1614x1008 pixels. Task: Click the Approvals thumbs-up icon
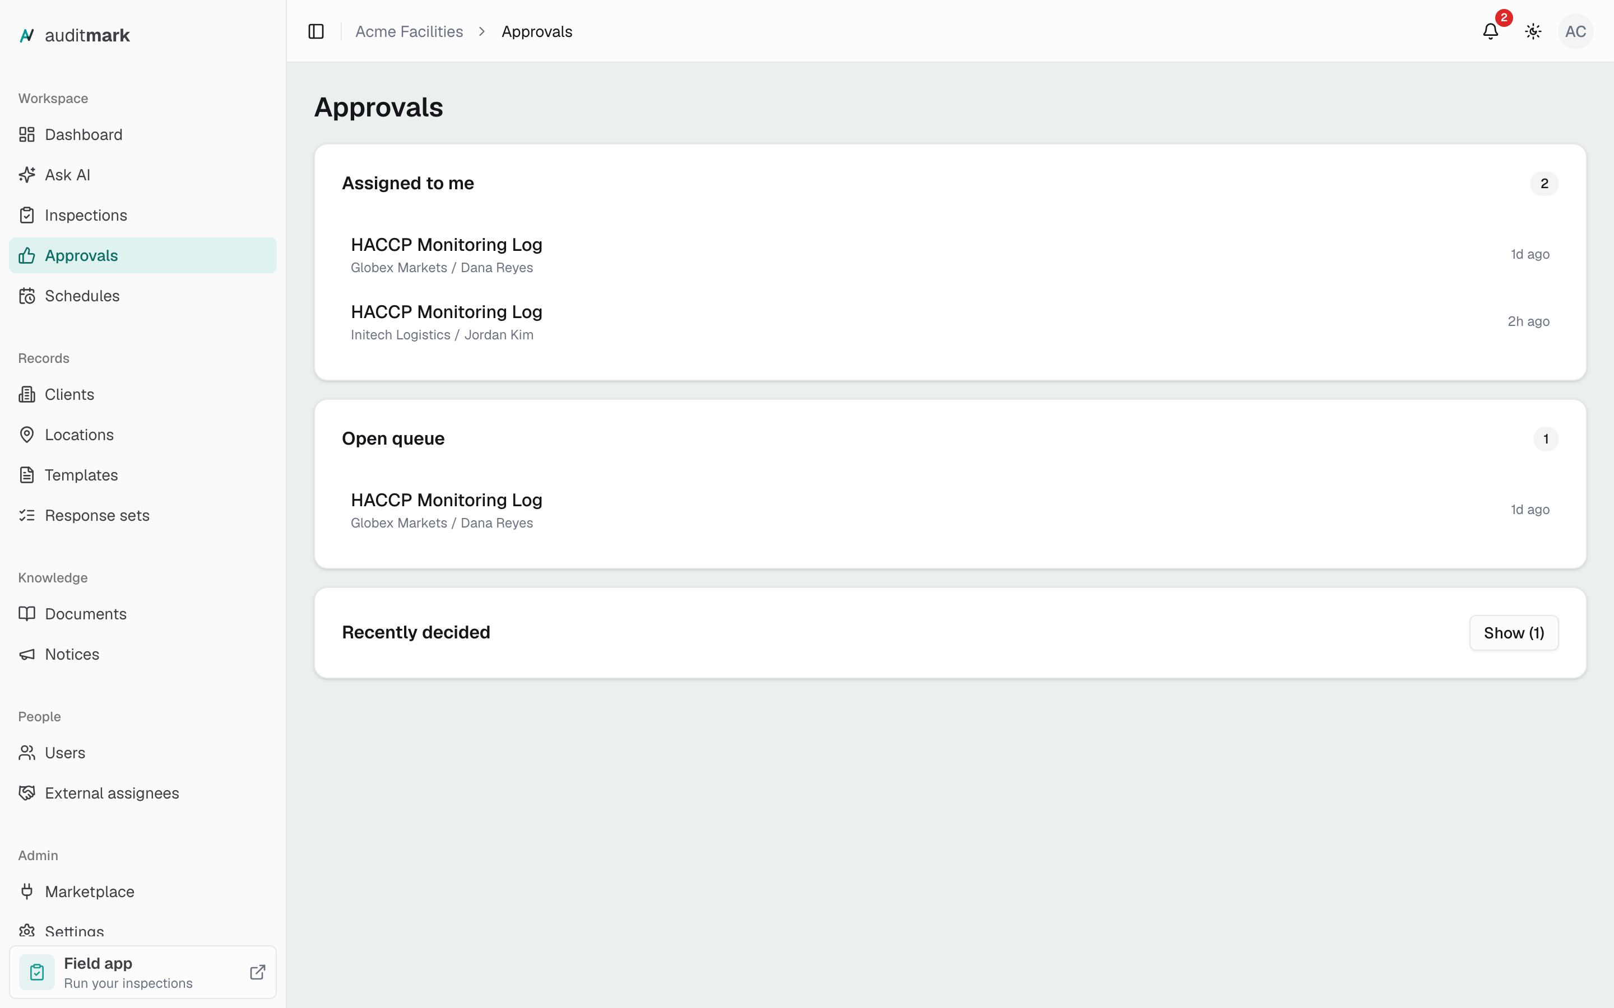point(27,255)
